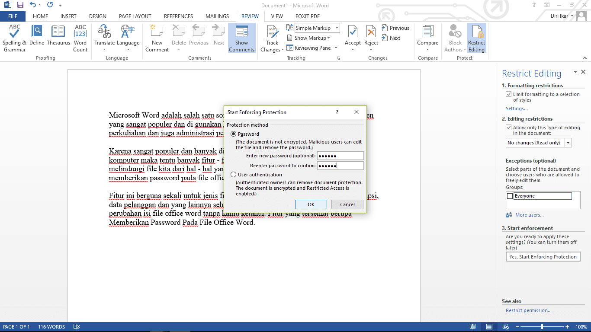
Task: Close the Restrict Editing pane
Action: click(583, 72)
